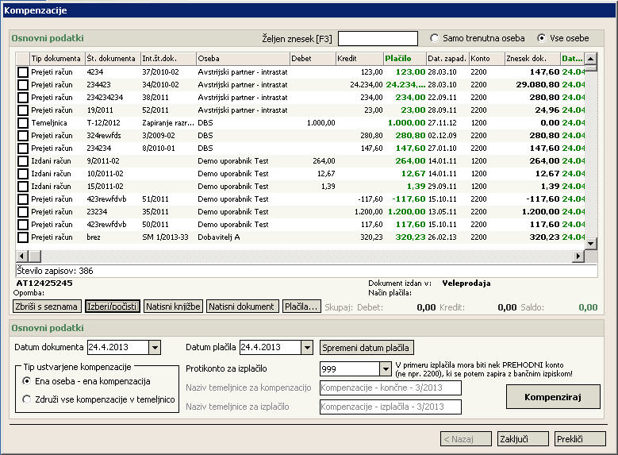Click the 'Izberi/počisti' button
This screenshot has width=618, height=455.
[113, 307]
